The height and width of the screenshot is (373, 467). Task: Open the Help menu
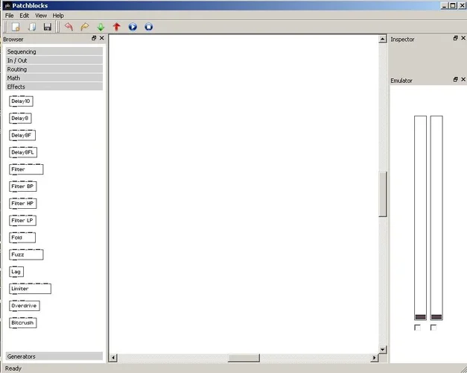[58, 16]
